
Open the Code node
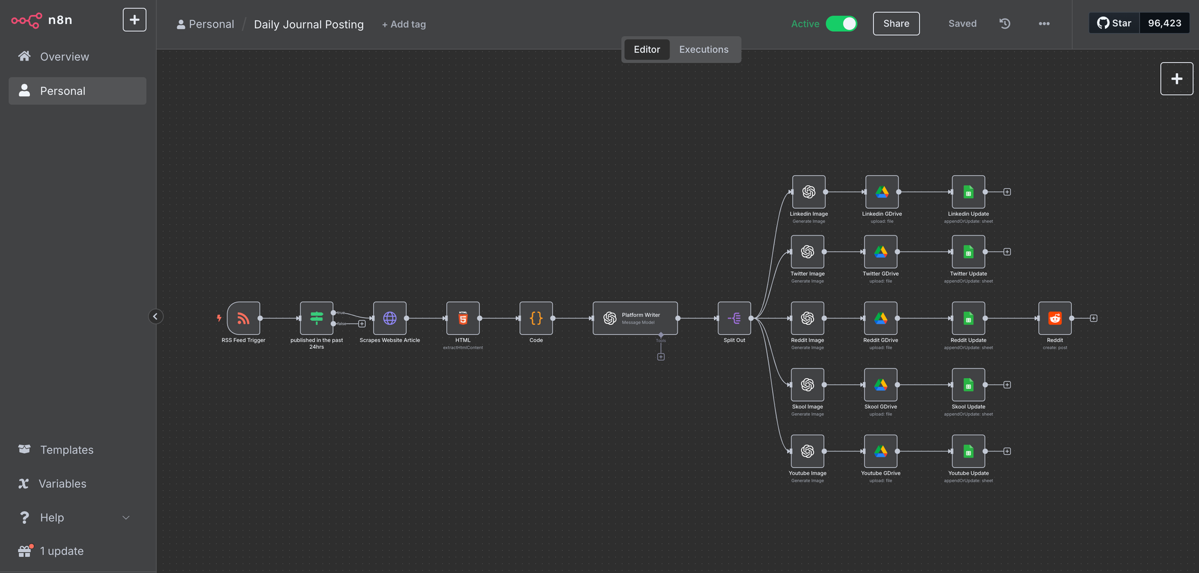pos(536,318)
